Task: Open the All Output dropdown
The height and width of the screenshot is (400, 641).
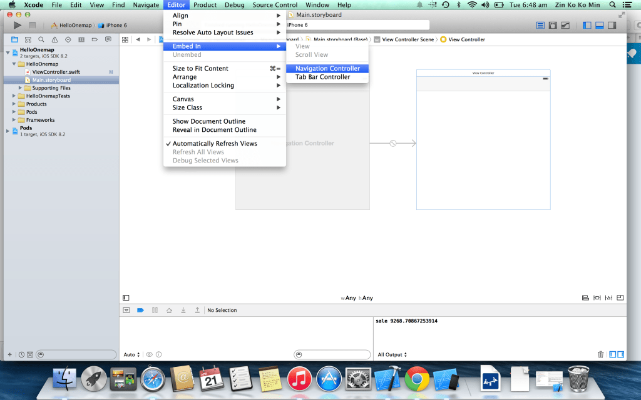Action: pos(392,354)
